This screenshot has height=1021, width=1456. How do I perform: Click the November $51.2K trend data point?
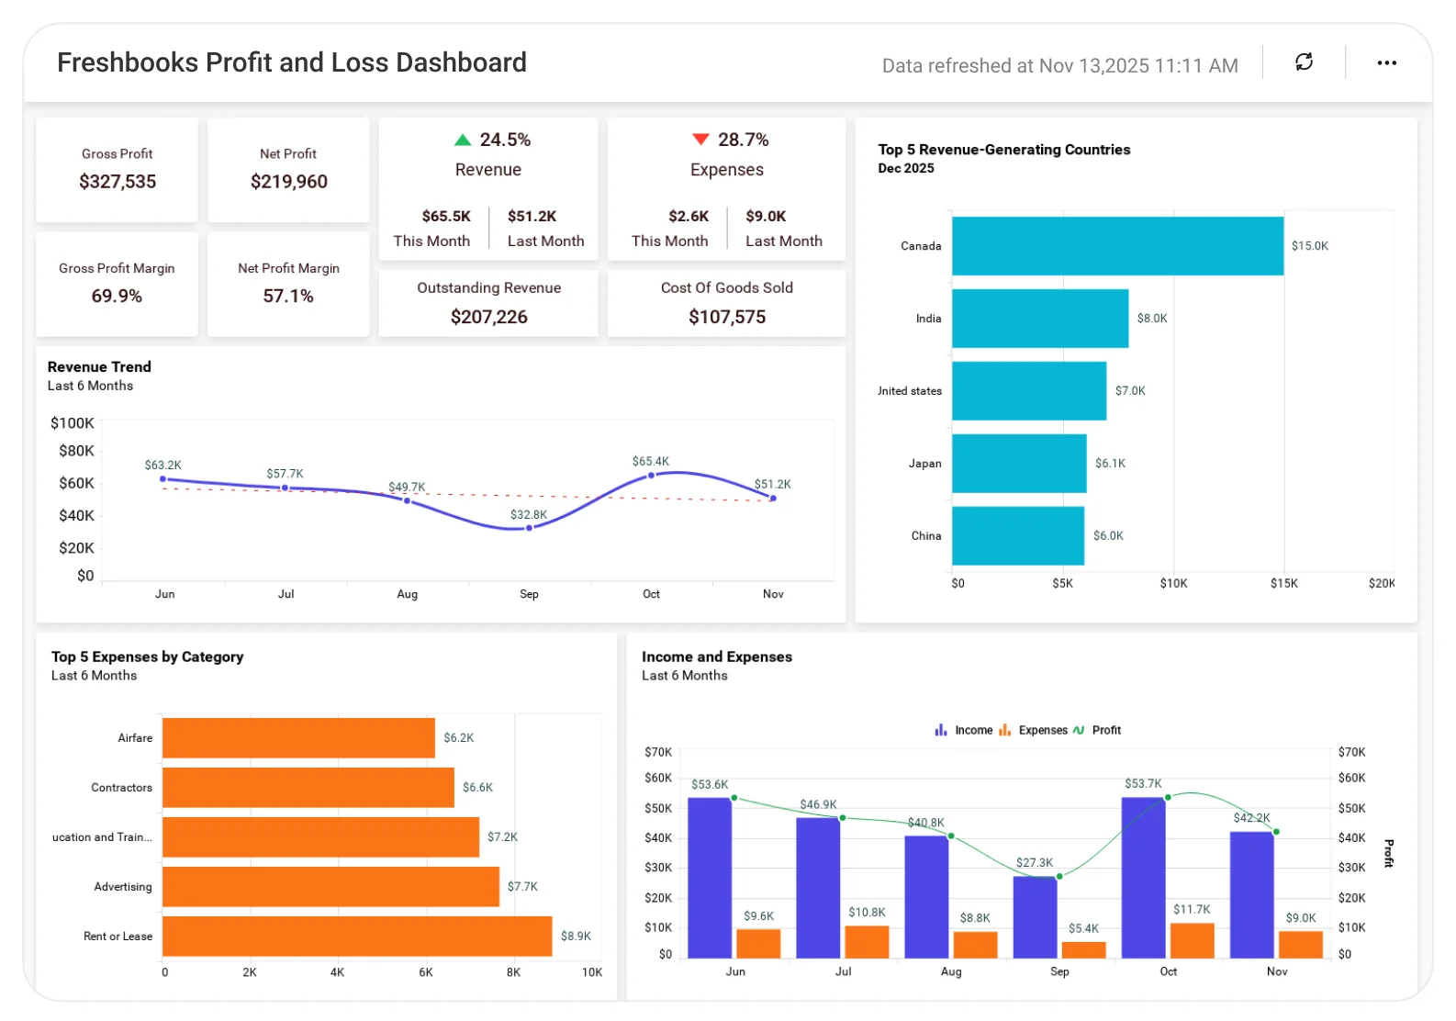coord(773,499)
